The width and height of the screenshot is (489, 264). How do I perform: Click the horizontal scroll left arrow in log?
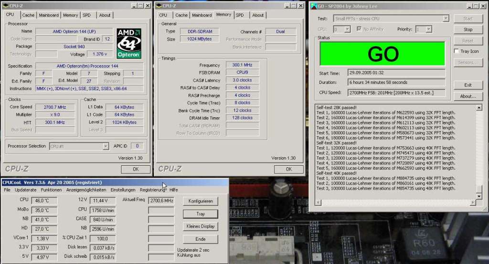(318, 203)
